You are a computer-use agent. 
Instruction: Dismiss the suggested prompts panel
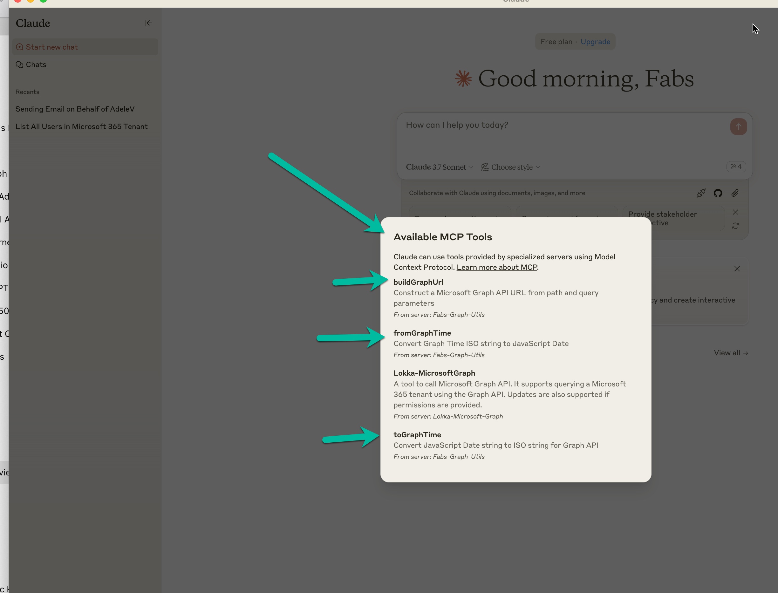click(x=735, y=212)
